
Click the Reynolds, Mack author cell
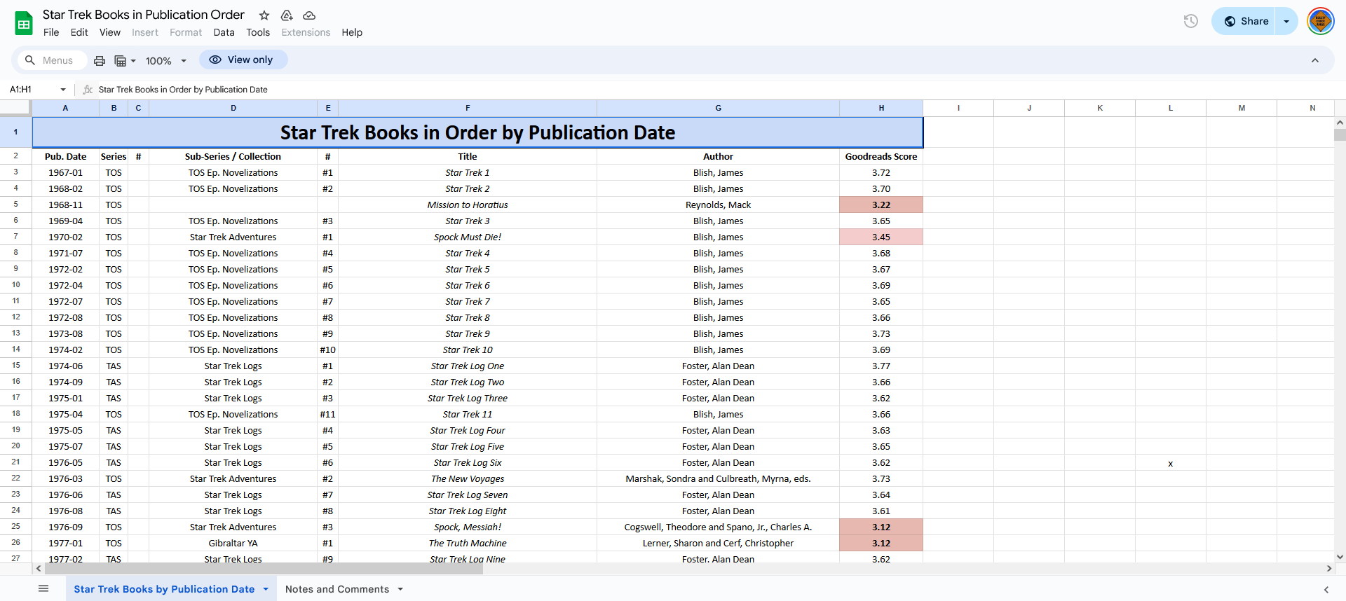click(718, 205)
